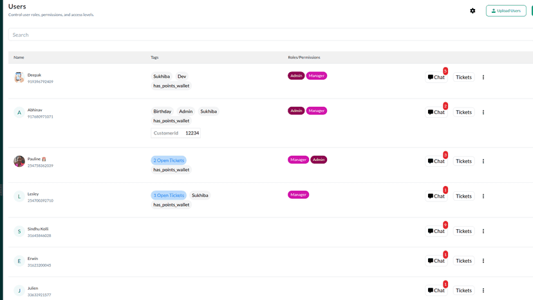Click the Upload Users button
The image size is (533, 300).
tap(506, 11)
